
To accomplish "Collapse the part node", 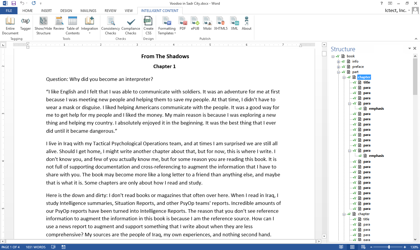I will 338,72.
